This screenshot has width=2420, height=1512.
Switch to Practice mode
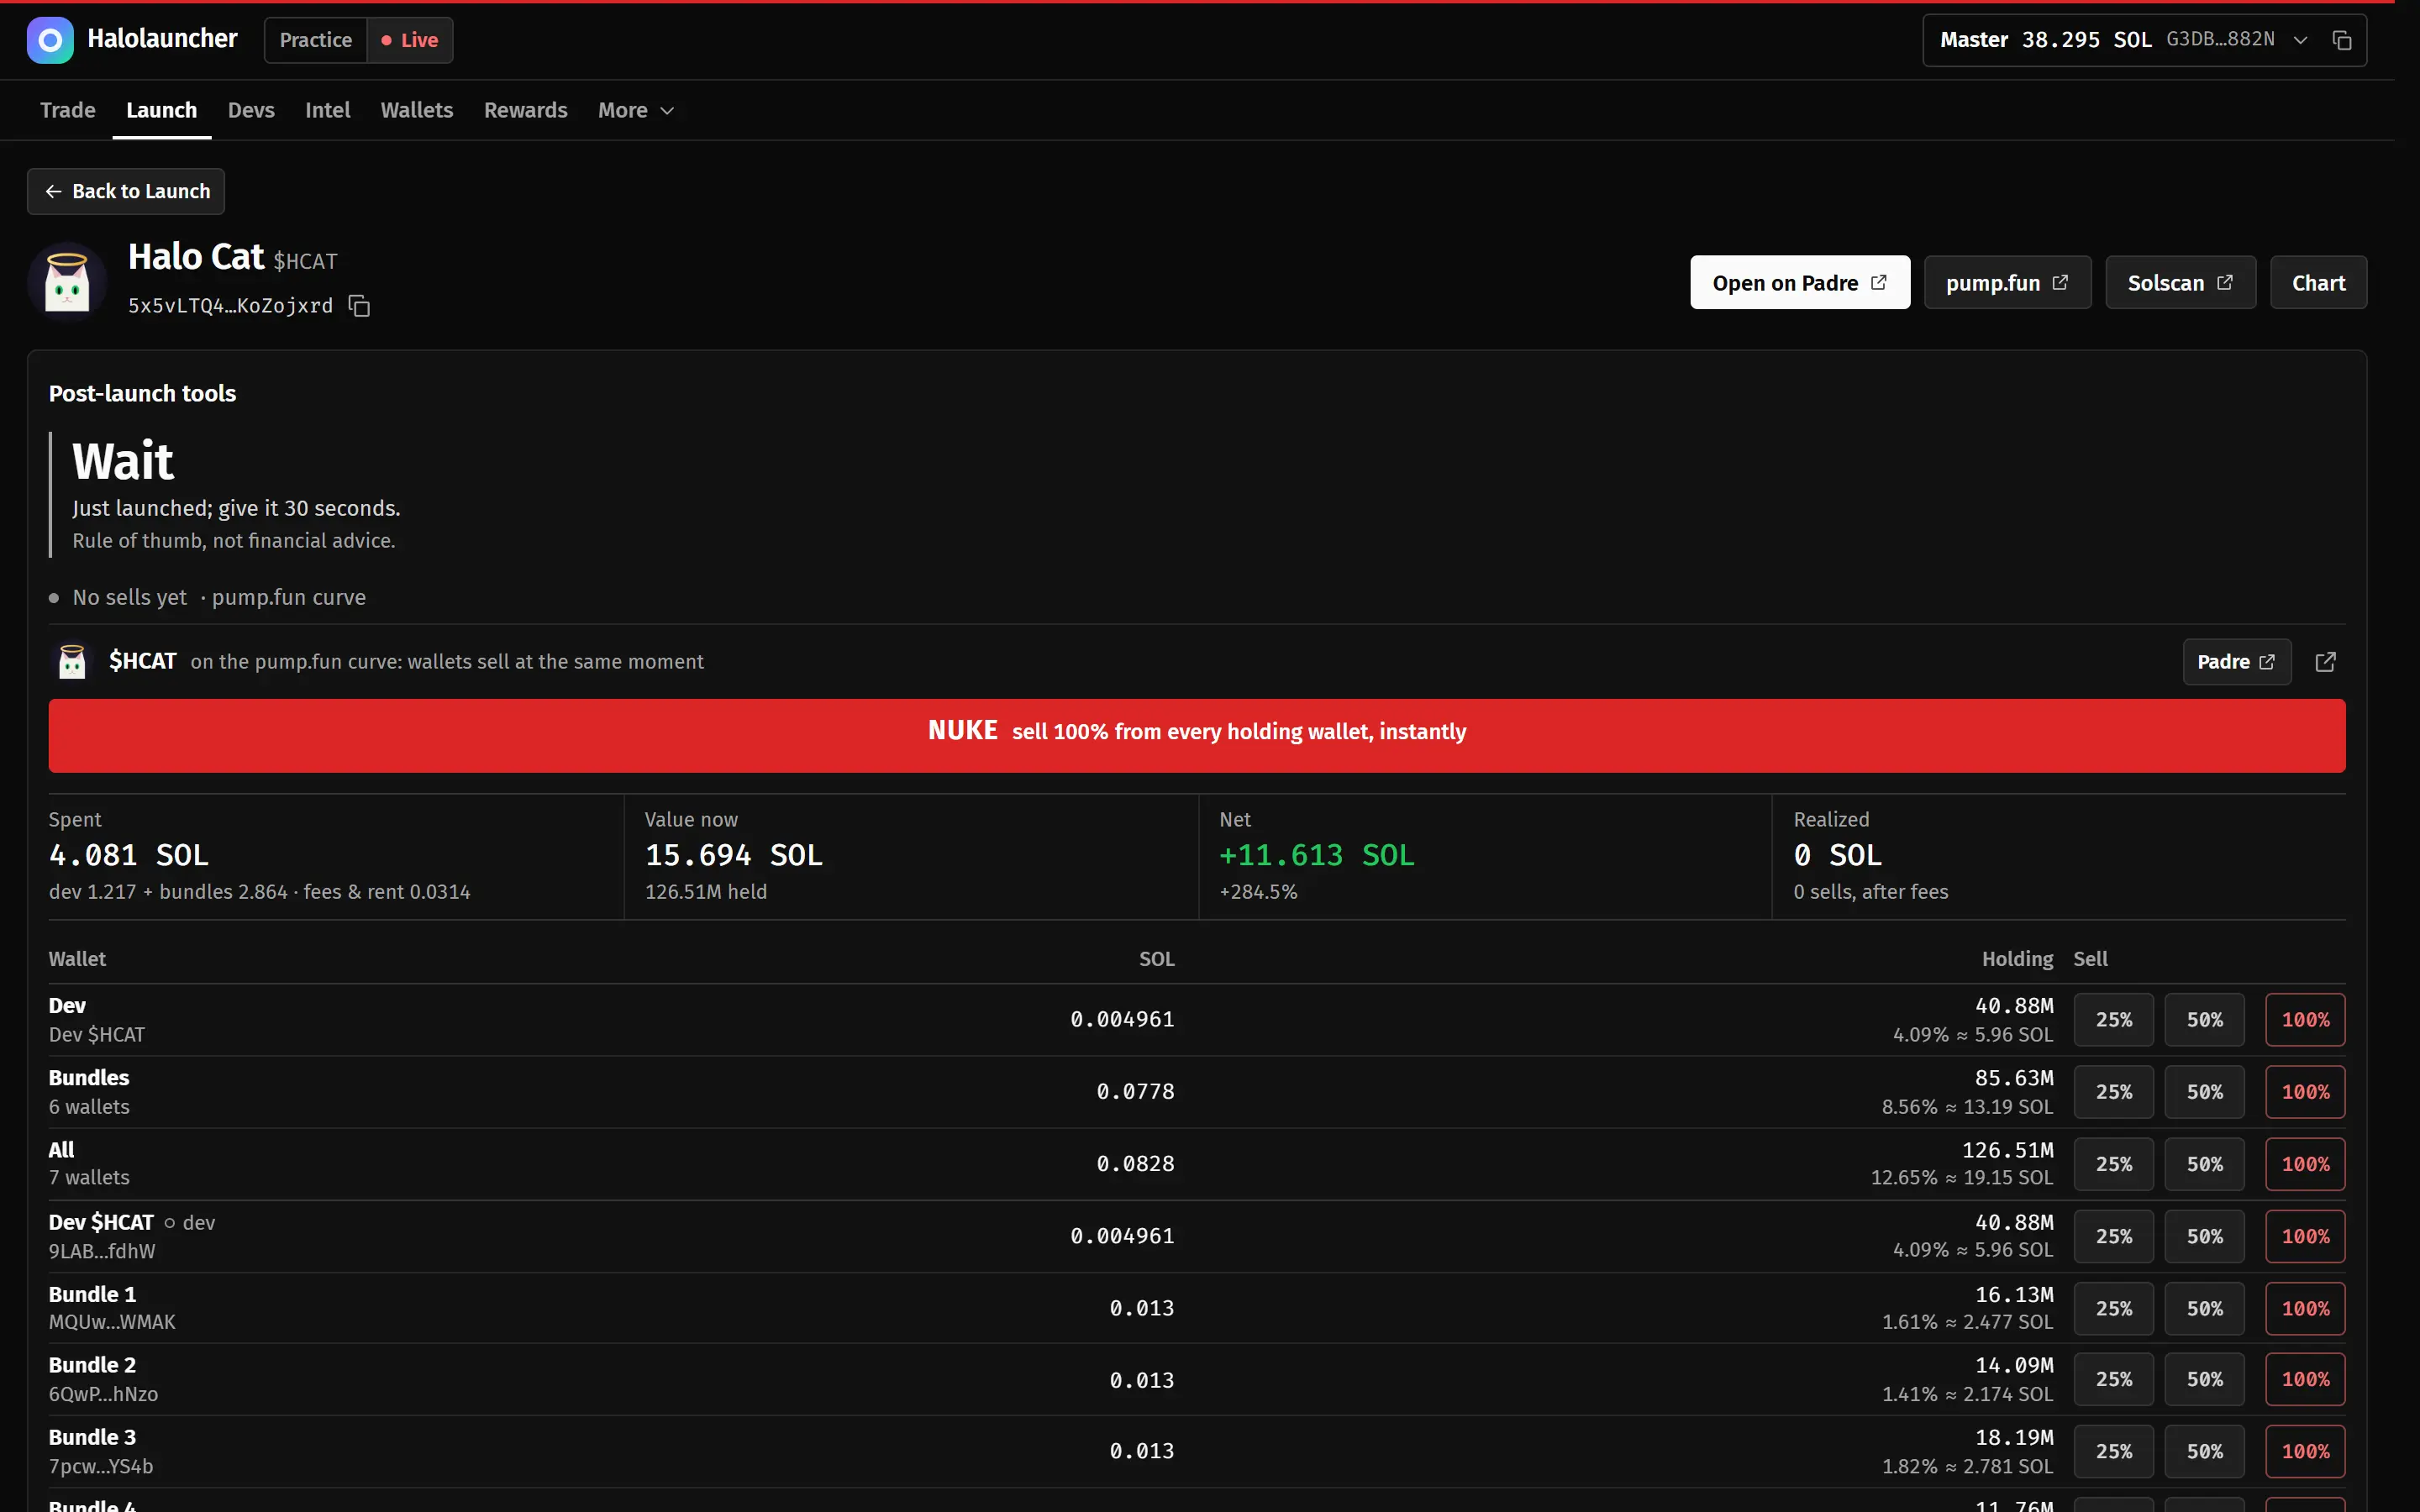[315, 40]
